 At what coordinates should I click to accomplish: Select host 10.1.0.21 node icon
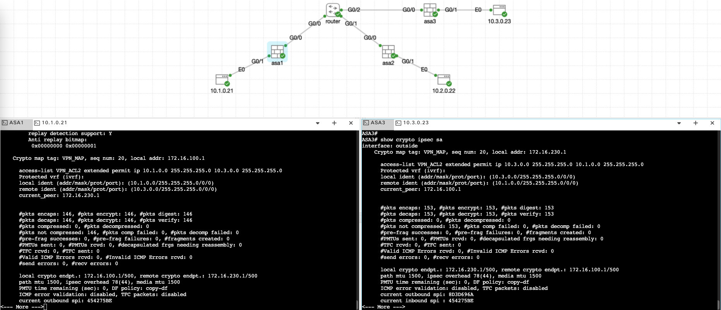point(222,80)
